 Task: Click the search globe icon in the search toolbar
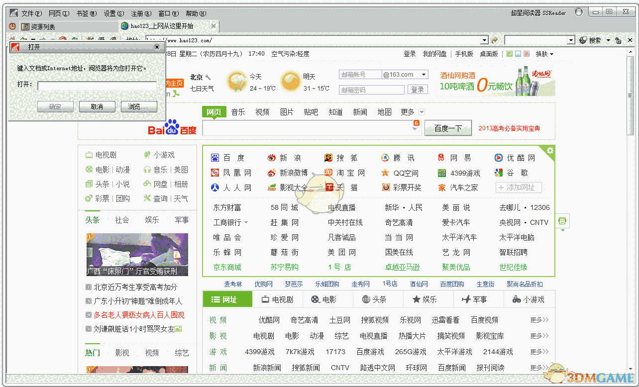[583, 40]
